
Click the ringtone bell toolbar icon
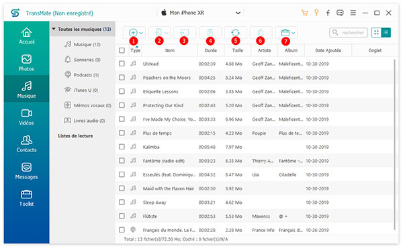coord(261,33)
